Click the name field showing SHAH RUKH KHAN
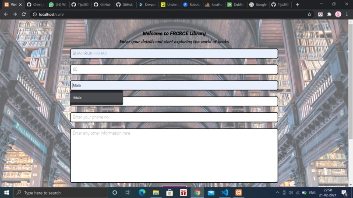 [x=174, y=53]
